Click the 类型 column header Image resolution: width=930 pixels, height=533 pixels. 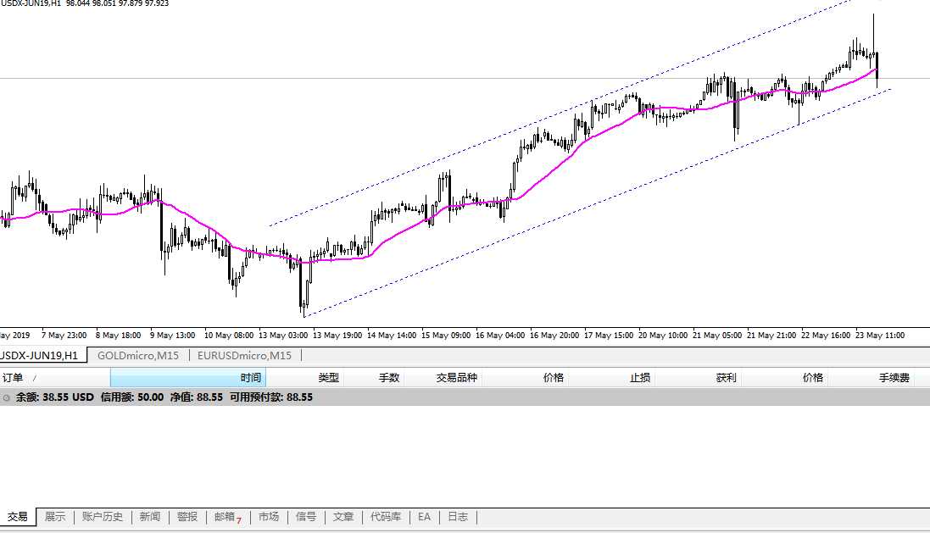(x=328, y=378)
